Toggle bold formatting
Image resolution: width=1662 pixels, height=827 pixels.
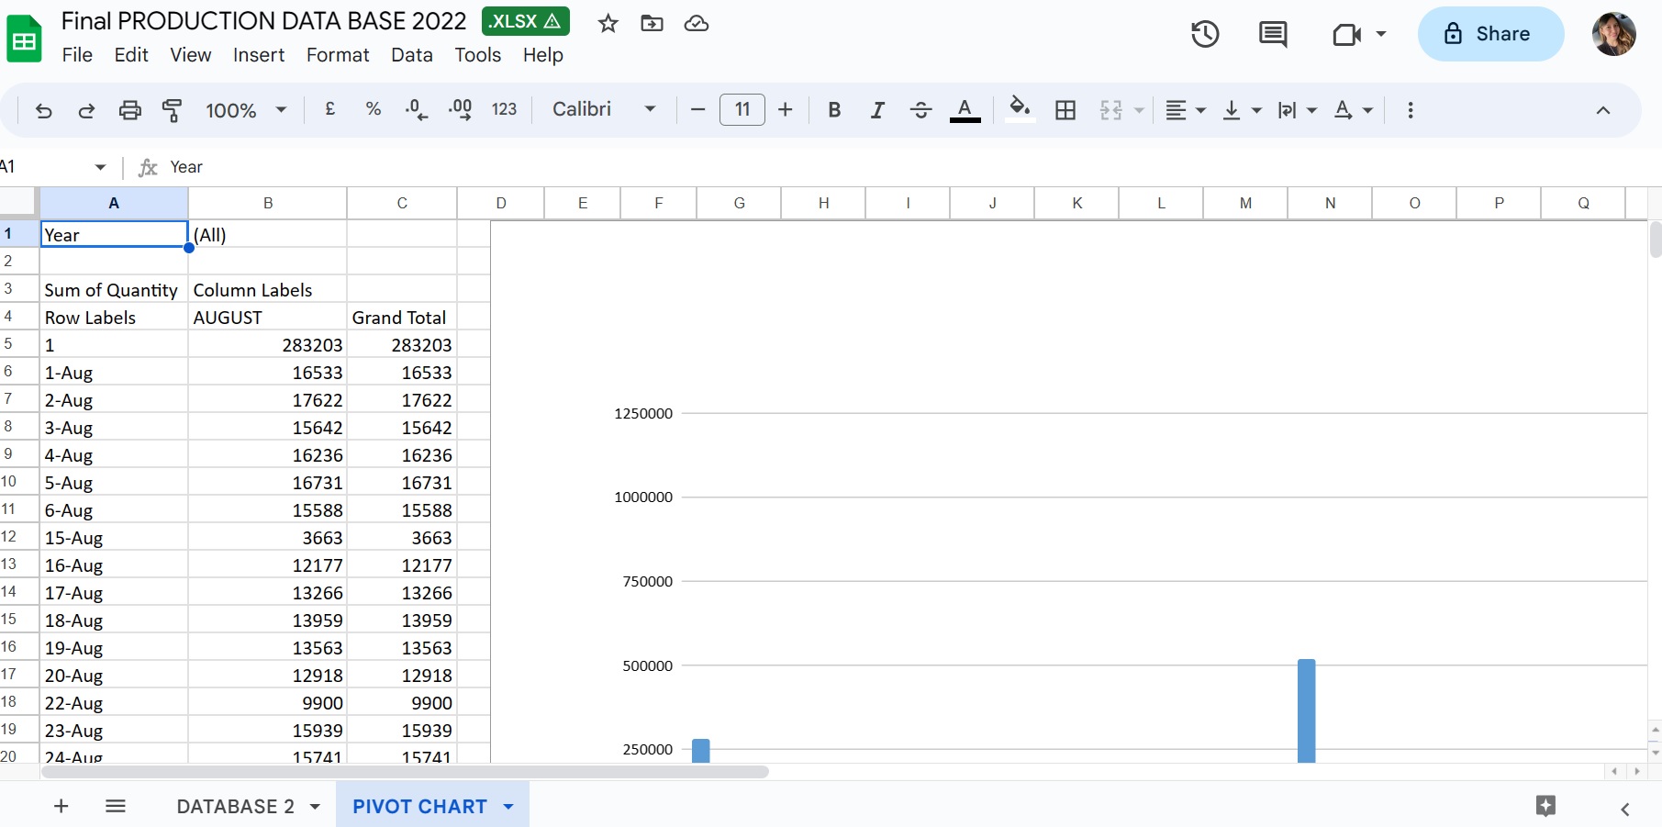click(834, 110)
